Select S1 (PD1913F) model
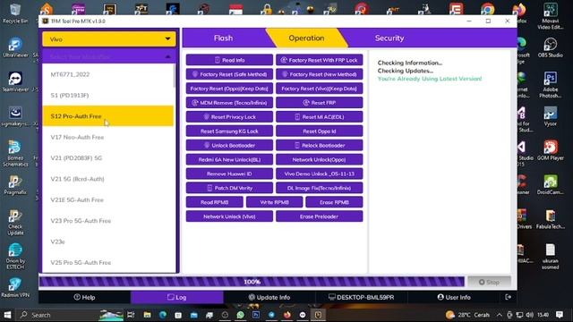 coord(108,96)
